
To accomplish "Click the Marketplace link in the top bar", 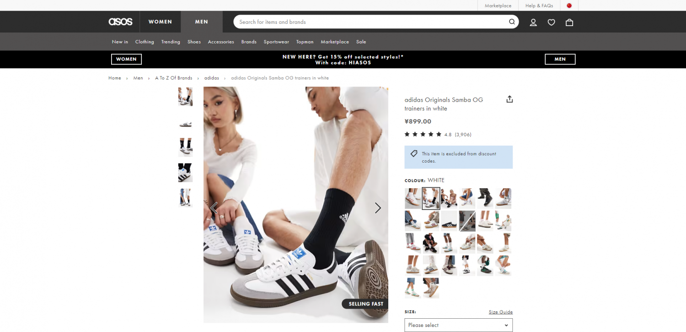I will click(x=498, y=5).
